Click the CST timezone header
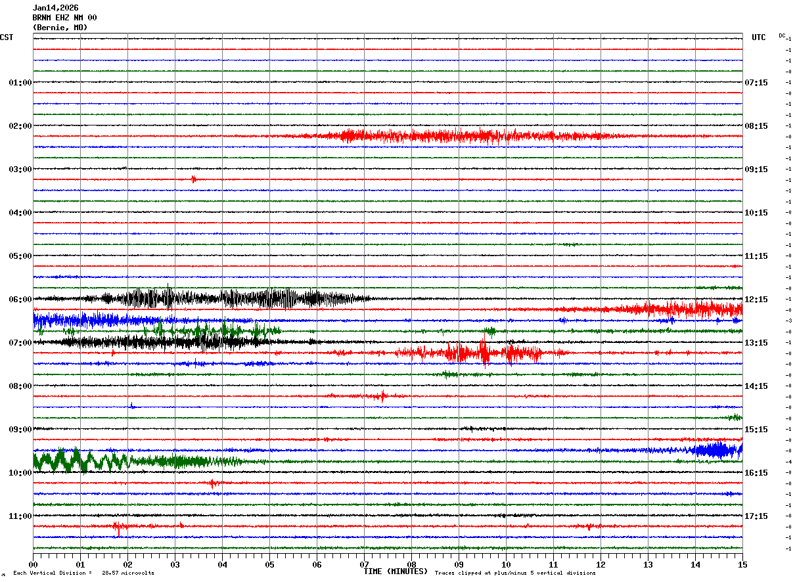The width and height of the screenshot is (795, 582). point(7,37)
